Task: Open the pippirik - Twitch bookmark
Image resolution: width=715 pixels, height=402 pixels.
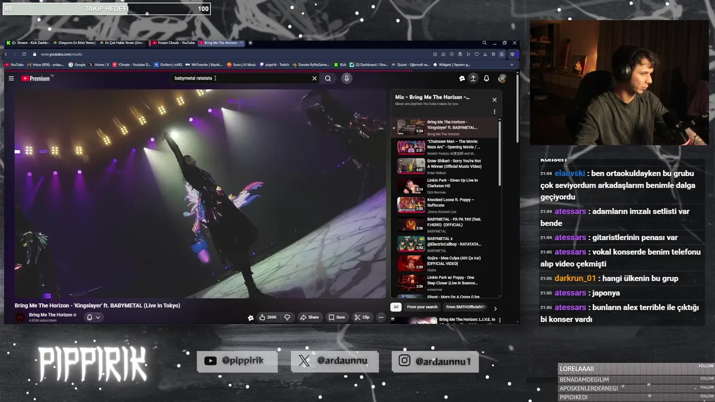Action: point(275,65)
